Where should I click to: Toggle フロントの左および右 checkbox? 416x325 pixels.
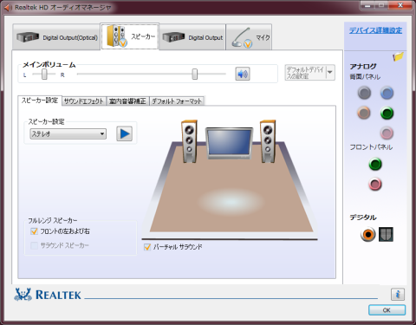coord(34,231)
